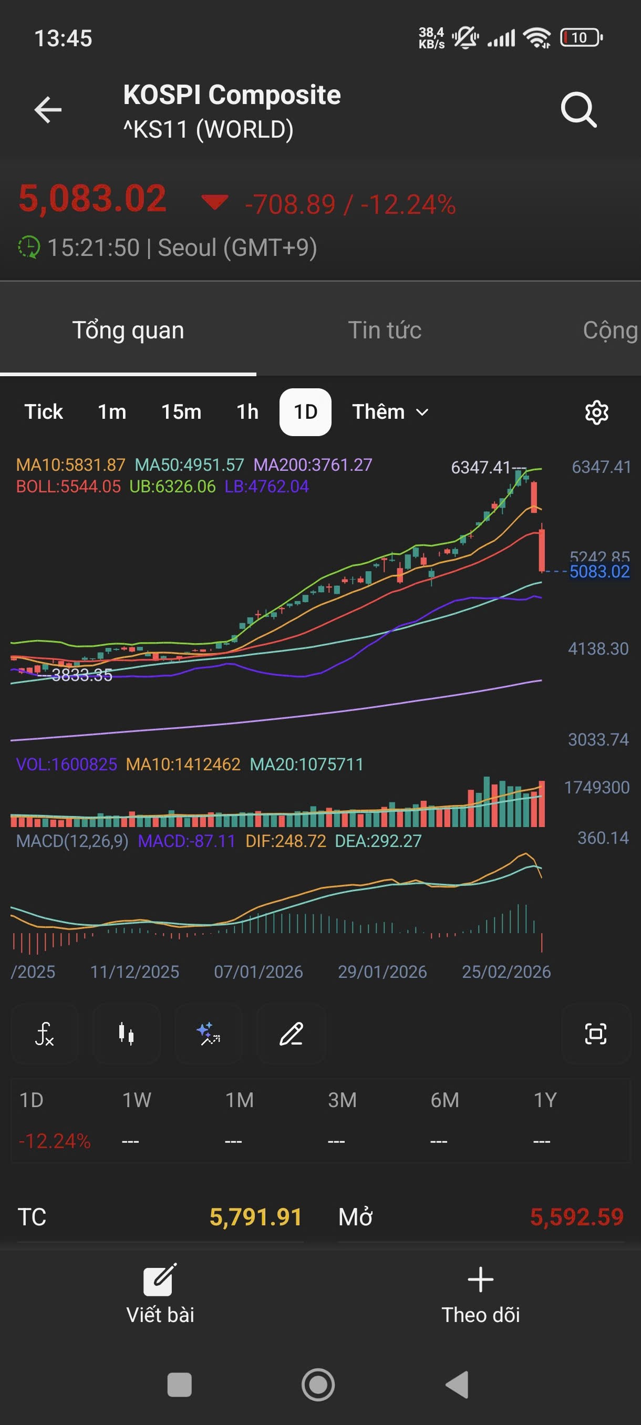Tap the sparkle AI analysis icon

click(209, 1034)
